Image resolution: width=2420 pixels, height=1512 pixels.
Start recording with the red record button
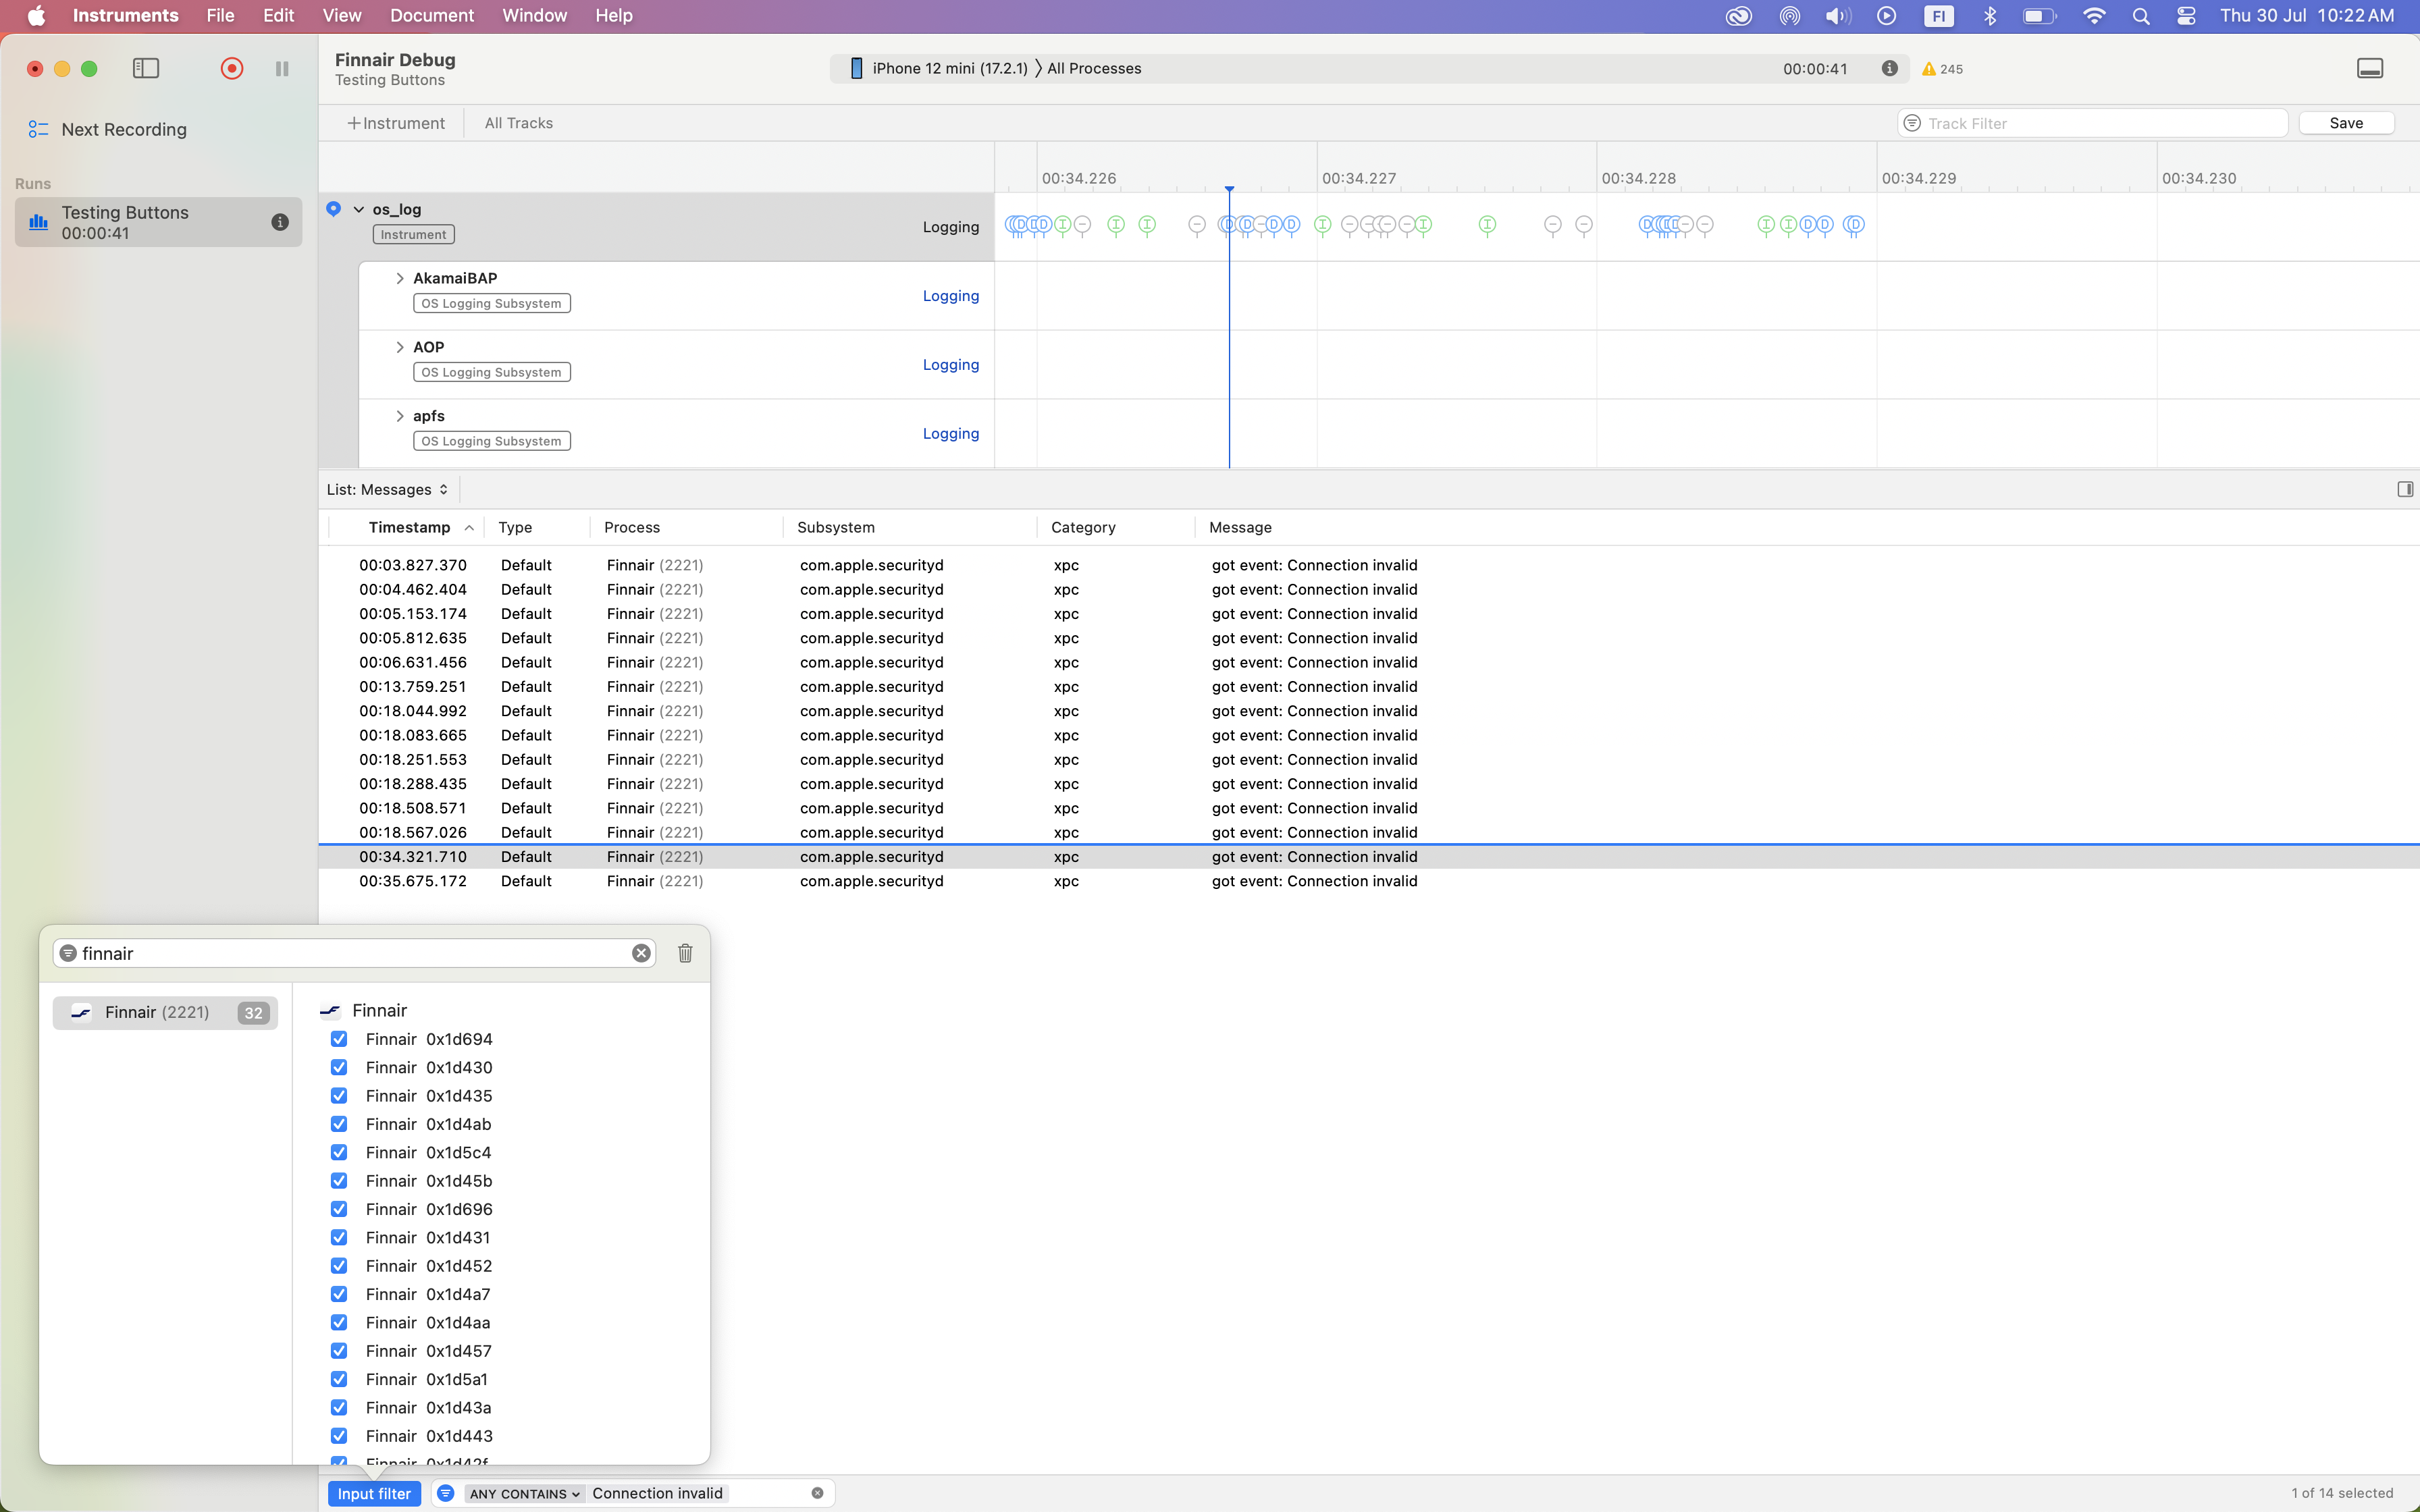pos(232,68)
